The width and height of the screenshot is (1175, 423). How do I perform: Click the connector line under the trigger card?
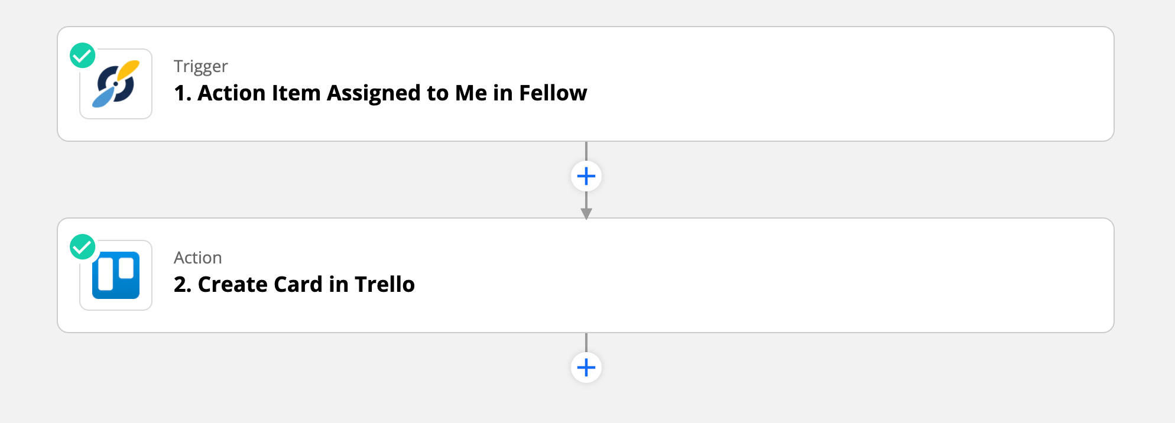tap(586, 151)
